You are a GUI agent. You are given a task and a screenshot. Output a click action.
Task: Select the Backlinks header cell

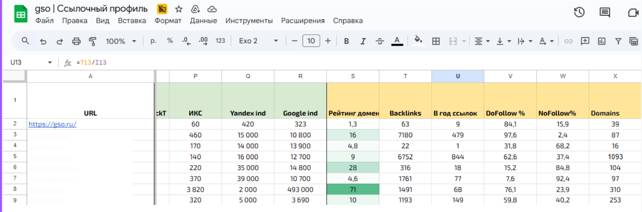[405, 100]
